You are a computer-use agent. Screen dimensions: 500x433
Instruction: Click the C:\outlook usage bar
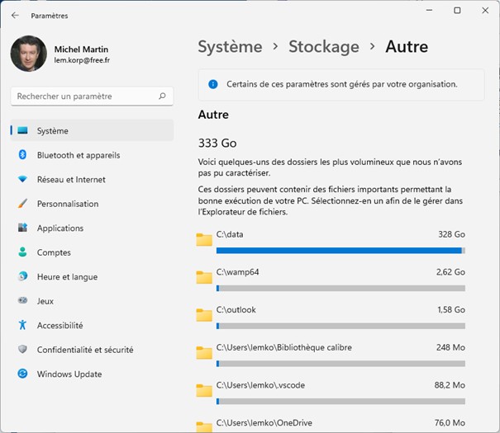(x=340, y=326)
